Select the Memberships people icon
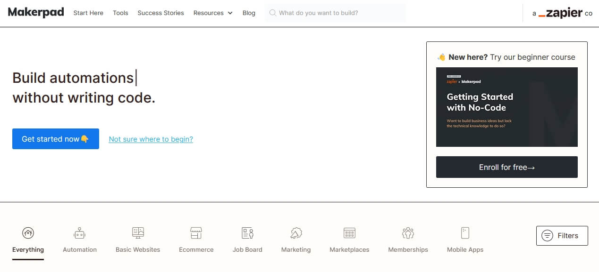599x272 pixels. tap(407, 232)
